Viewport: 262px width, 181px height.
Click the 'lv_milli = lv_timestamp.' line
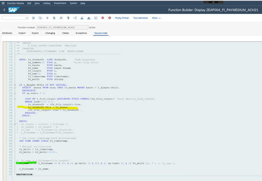(x=37, y=149)
